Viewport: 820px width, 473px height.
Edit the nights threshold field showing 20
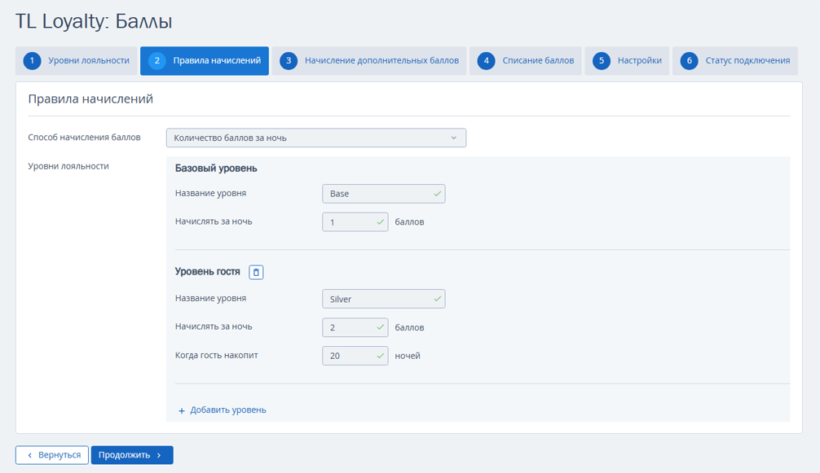pyautogui.click(x=355, y=356)
